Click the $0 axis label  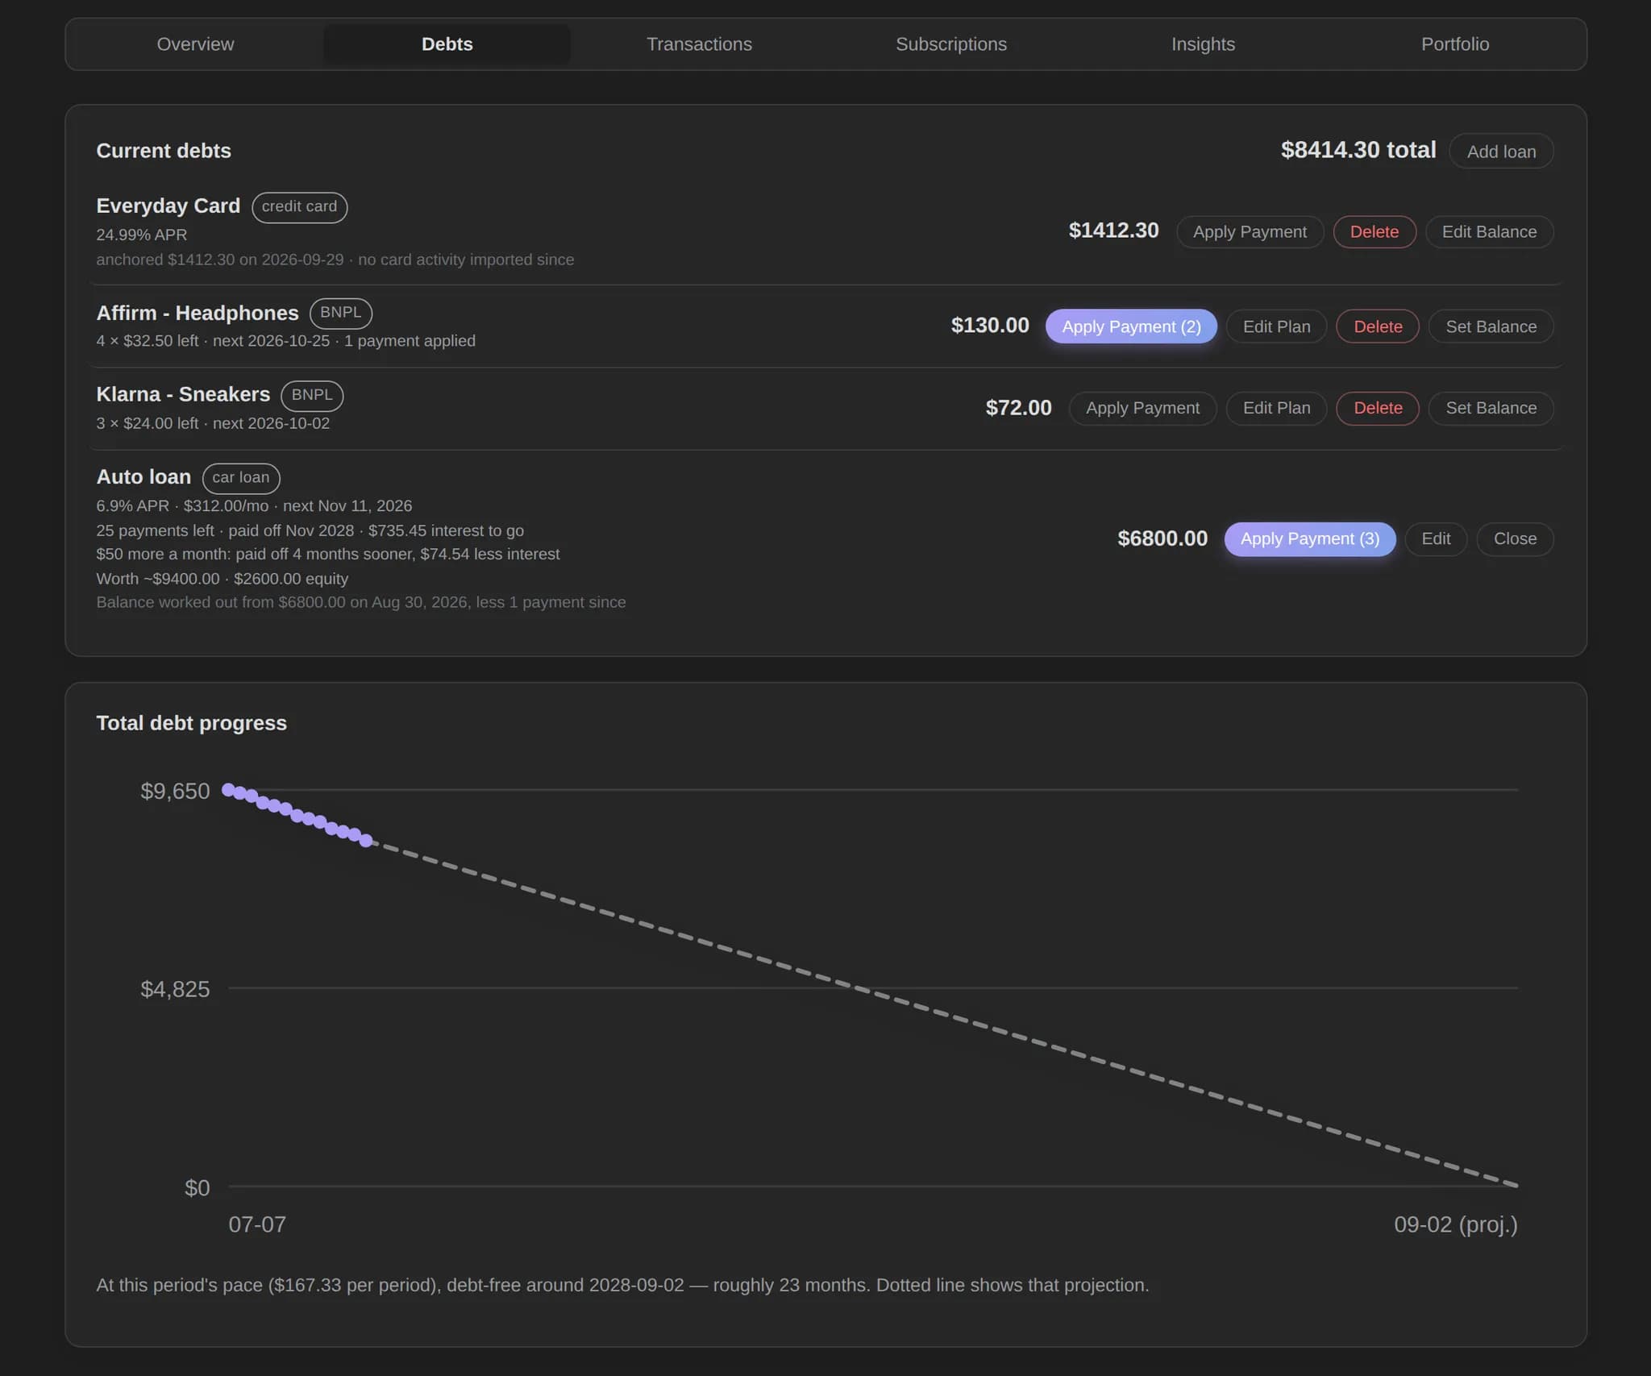197,1188
